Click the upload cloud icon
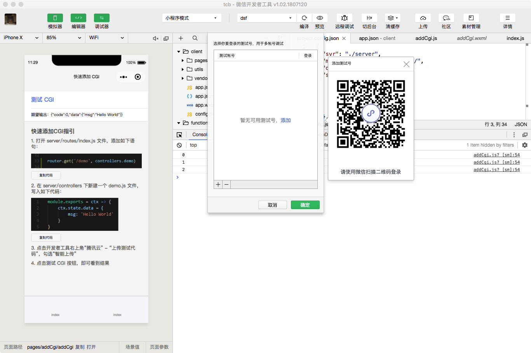Image resolution: width=531 pixels, height=353 pixels. click(x=423, y=18)
